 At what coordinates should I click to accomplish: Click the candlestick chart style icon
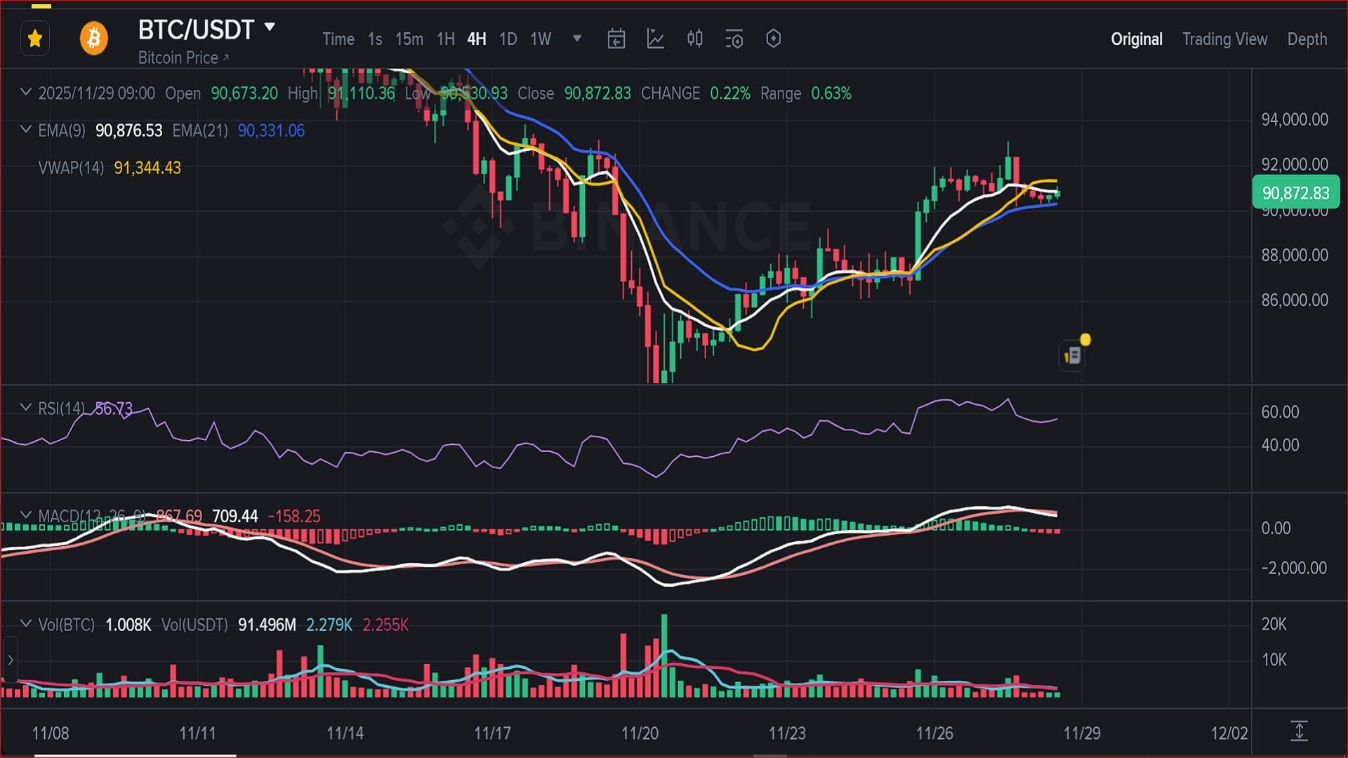tap(694, 39)
